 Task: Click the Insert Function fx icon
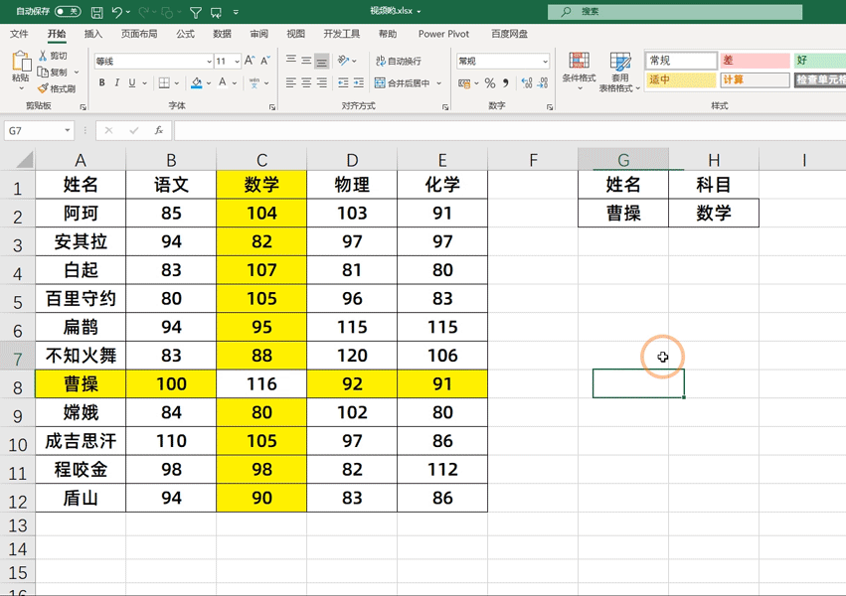click(159, 130)
